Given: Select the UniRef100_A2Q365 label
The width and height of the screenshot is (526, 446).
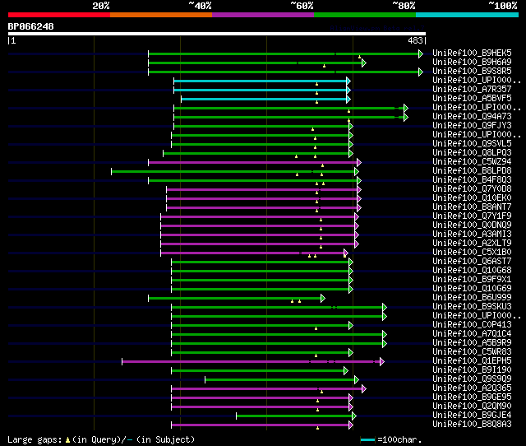Looking at the screenshot, I should pyautogui.click(x=472, y=388).
